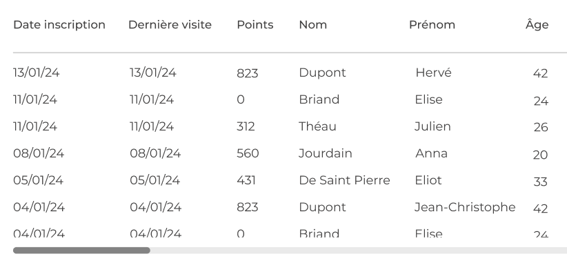Select the Jean-Christophe first name cell
The height and width of the screenshot is (261, 567).
tap(465, 207)
